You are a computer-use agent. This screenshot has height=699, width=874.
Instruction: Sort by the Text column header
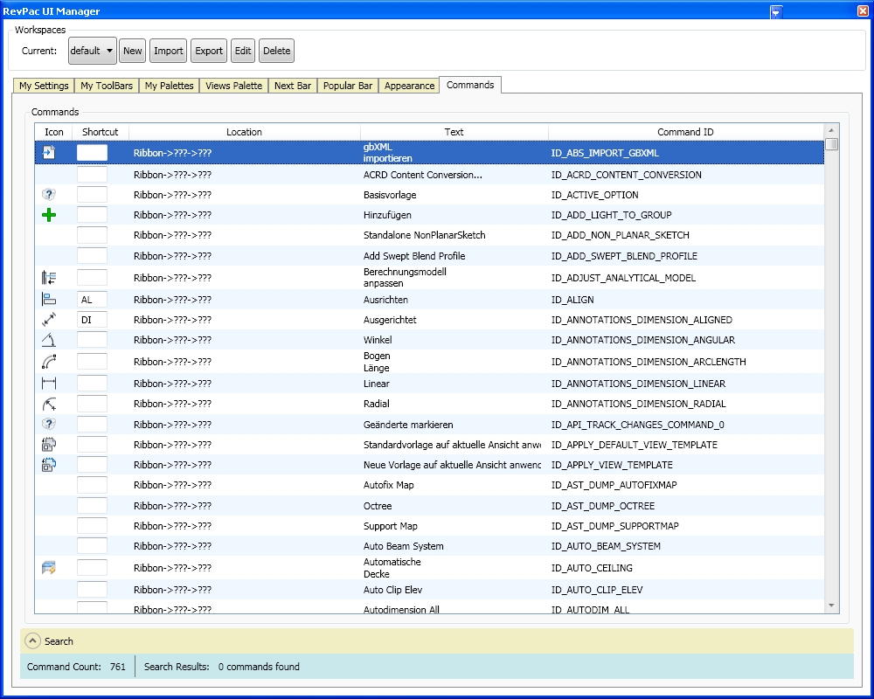[454, 132]
